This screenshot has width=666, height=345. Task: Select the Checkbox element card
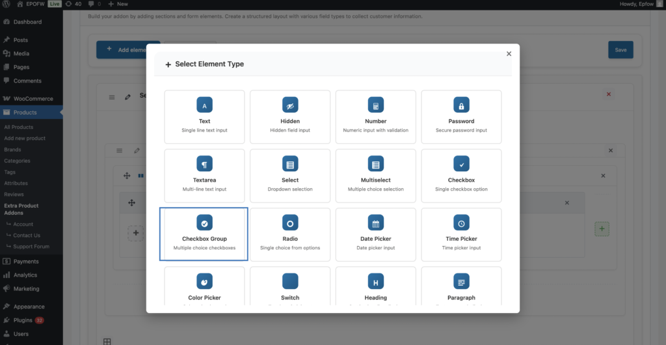coord(461,175)
